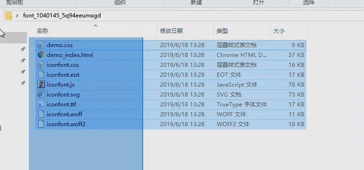Click the date cell of demo.css

tap(182, 45)
